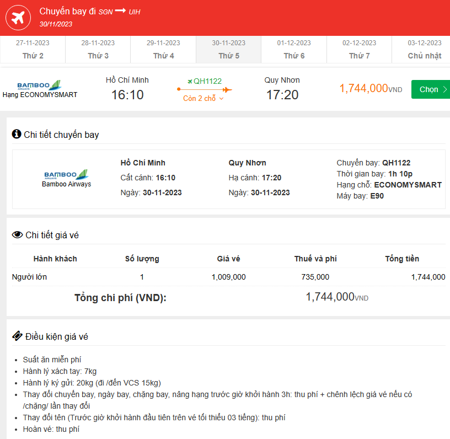The image size is (450, 439).
Task: Click the info icon beside Chi tiết chuyến bay
Action: pyautogui.click(x=17, y=134)
